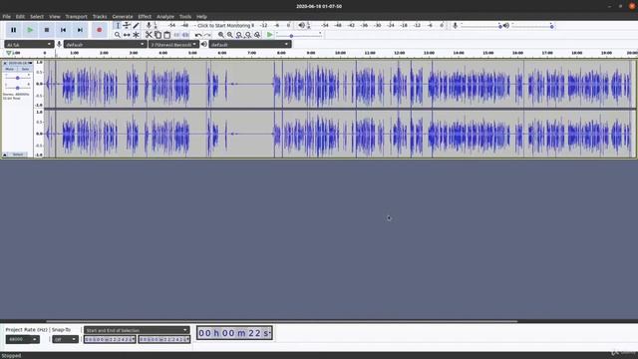Open the recording channels dropdown
This screenshot has width=638, height=359.
click(x=173, y=44)
